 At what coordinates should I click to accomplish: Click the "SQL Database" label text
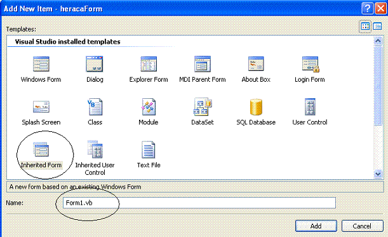click(x=256, y=122)
